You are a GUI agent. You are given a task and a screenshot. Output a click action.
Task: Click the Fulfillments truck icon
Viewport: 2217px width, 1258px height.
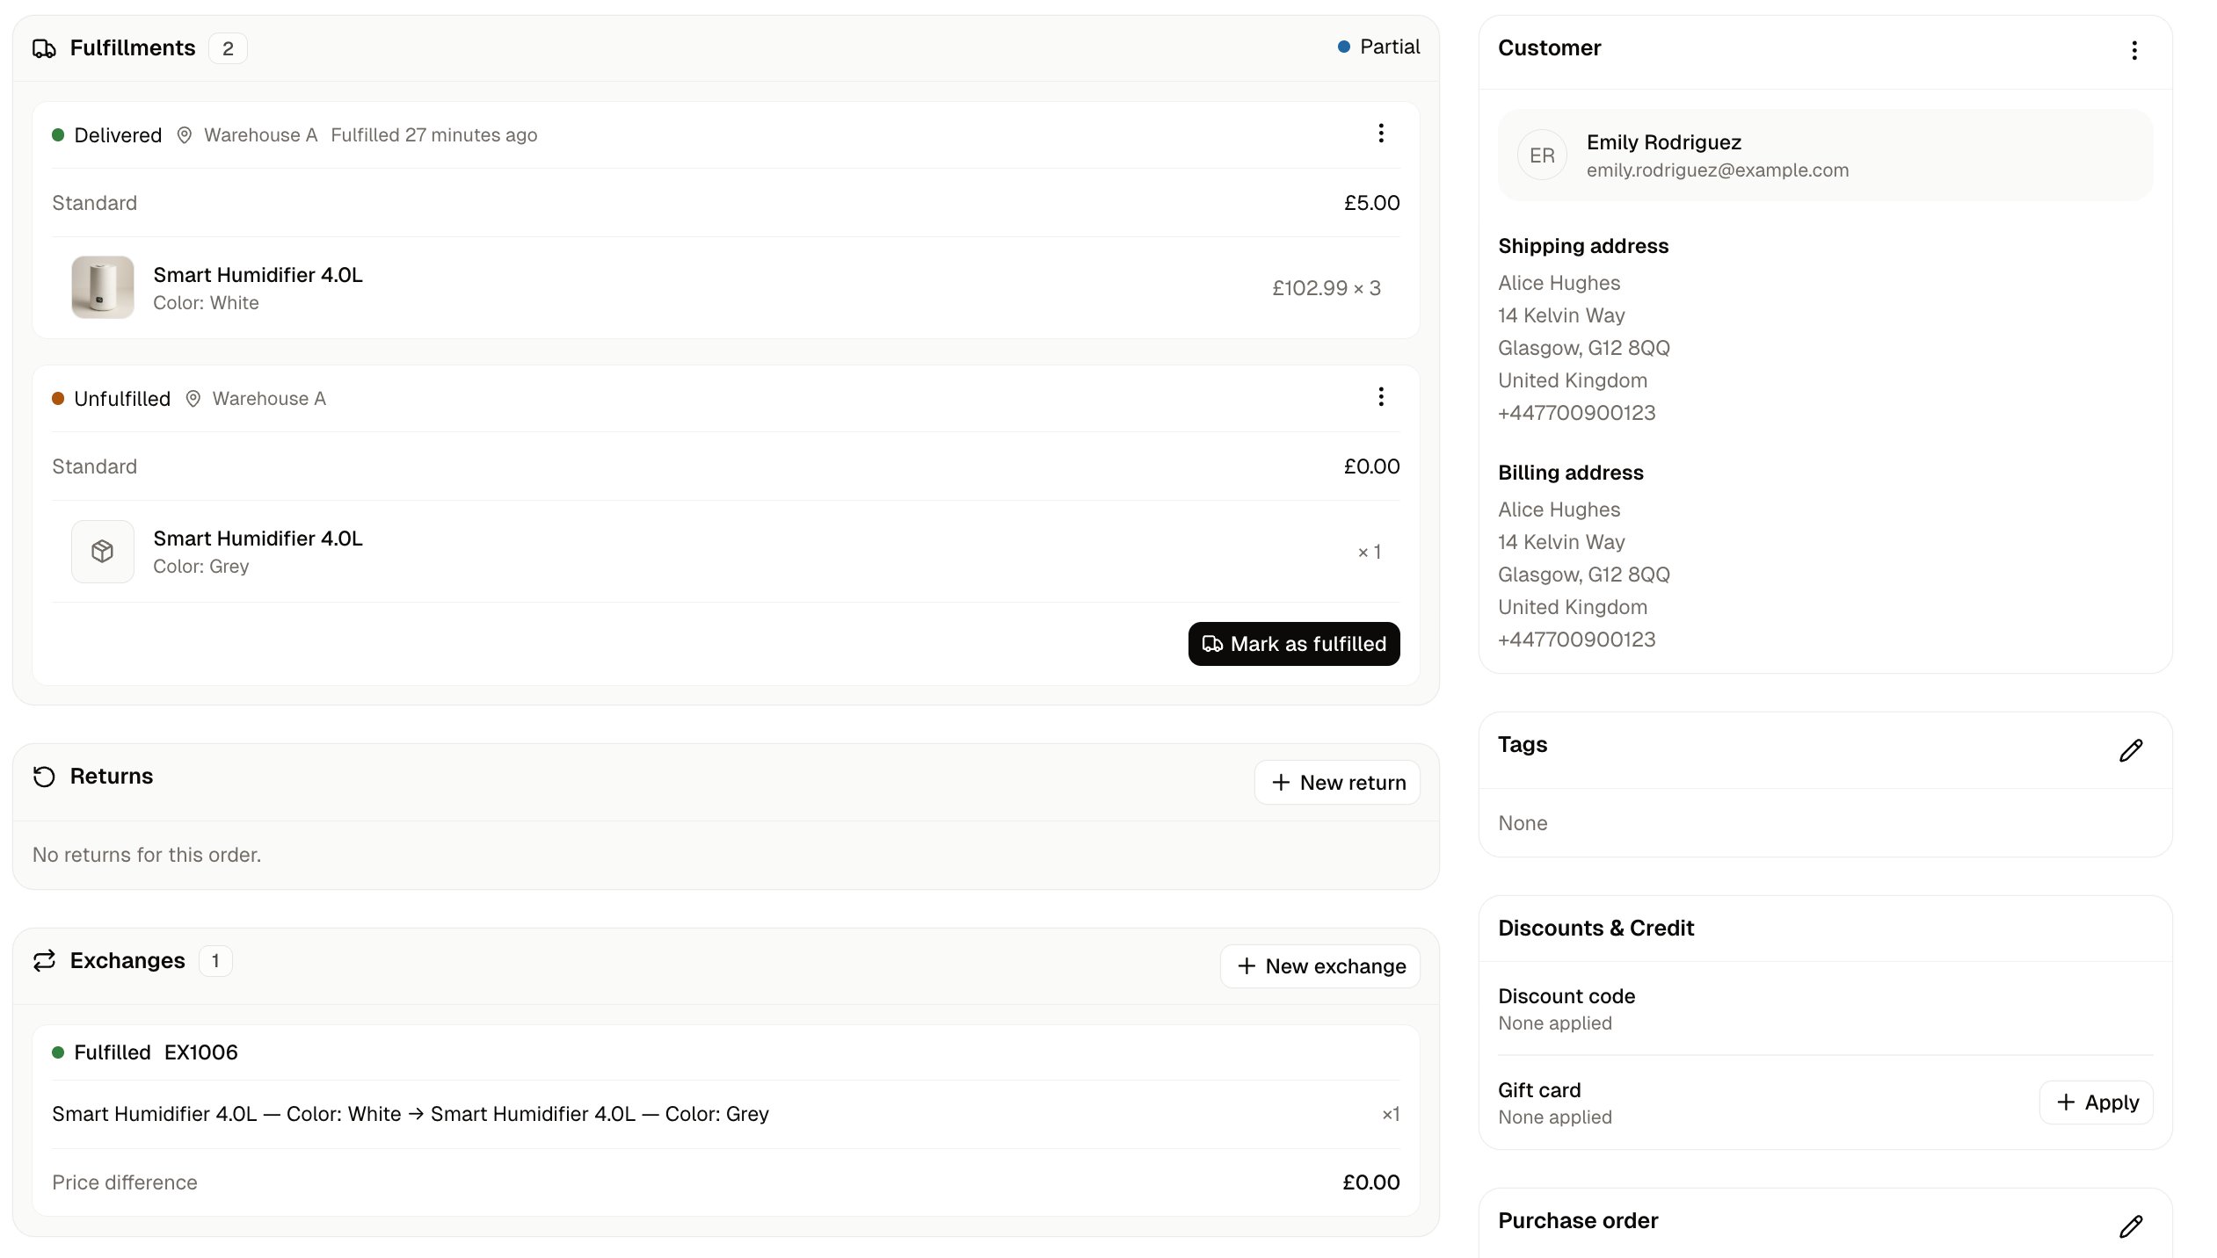(x=44, y=48)
